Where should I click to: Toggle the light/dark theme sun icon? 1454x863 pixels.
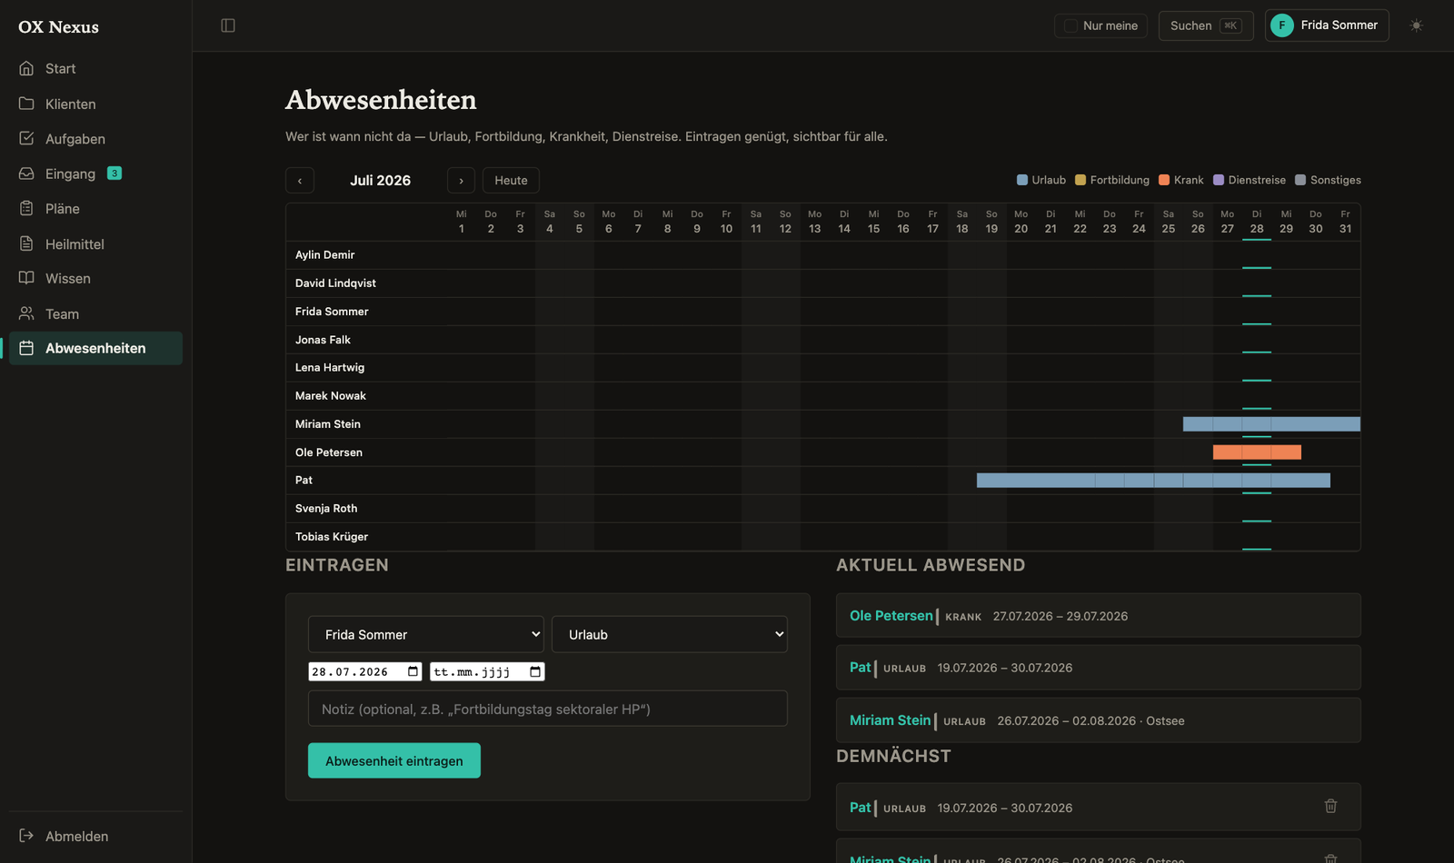[1416, 25]
